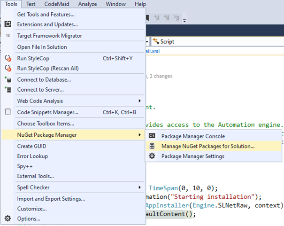The width and height of the screenshot is (284, 226).
Task: Select NuGet Package Manager entry
Action: click(x=73, y=135)
